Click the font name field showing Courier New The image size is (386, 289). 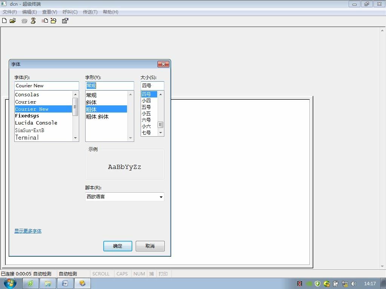click(46, 85)
